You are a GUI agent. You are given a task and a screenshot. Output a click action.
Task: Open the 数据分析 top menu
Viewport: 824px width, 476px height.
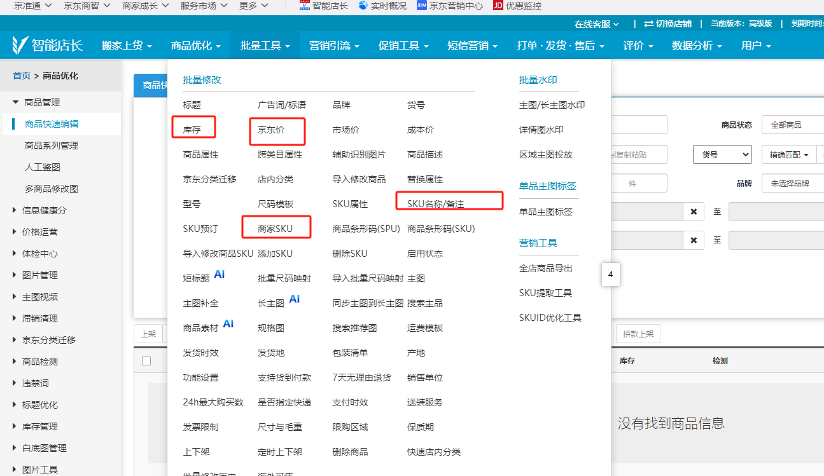697,46
